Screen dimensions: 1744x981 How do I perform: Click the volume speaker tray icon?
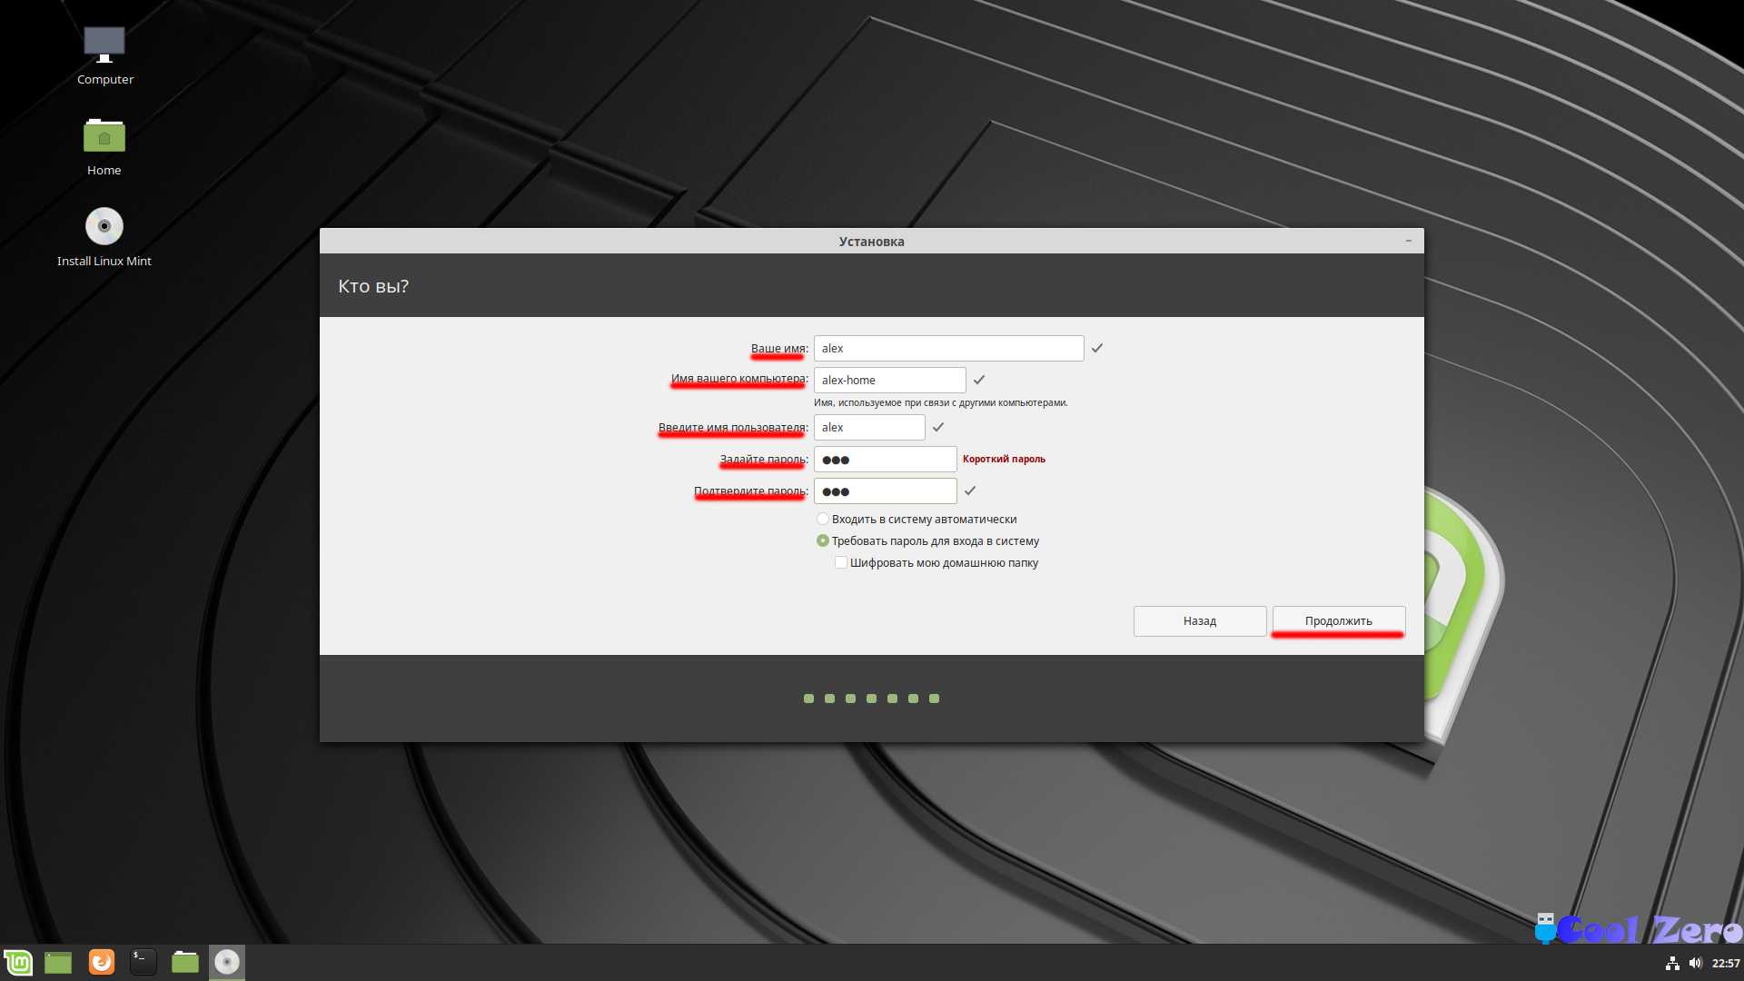[1695, 963]
